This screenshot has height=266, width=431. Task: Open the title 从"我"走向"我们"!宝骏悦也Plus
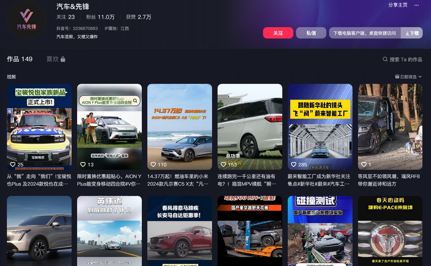(39, 180)
